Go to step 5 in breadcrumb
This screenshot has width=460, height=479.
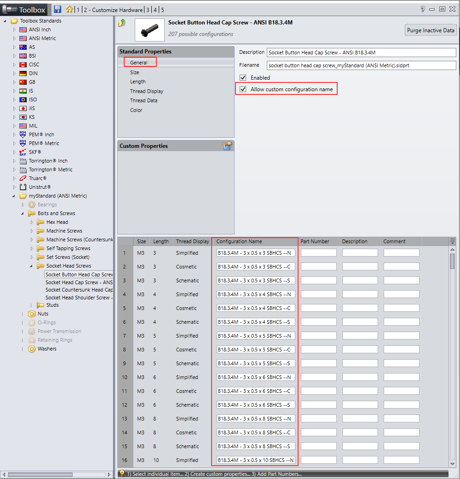click(x=162, y=10)
